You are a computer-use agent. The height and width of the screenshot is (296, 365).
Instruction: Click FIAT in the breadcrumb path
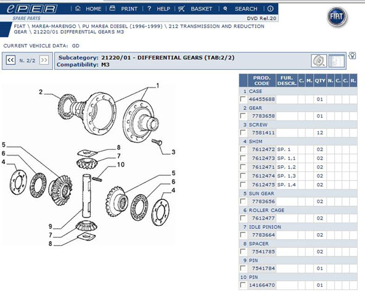tap(20, 27)
